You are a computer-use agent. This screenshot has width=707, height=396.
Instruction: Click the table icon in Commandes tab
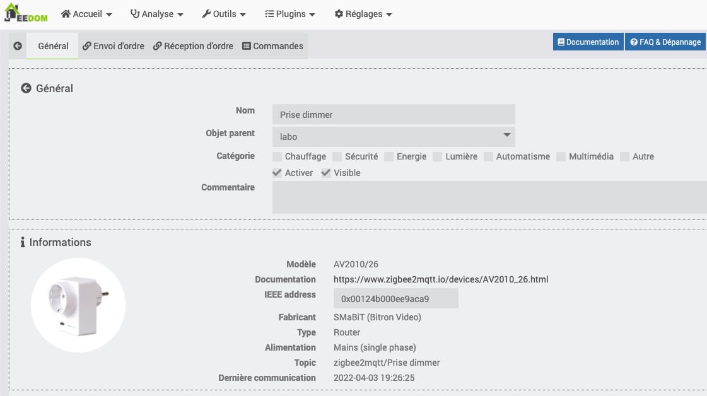click(247, 46)
